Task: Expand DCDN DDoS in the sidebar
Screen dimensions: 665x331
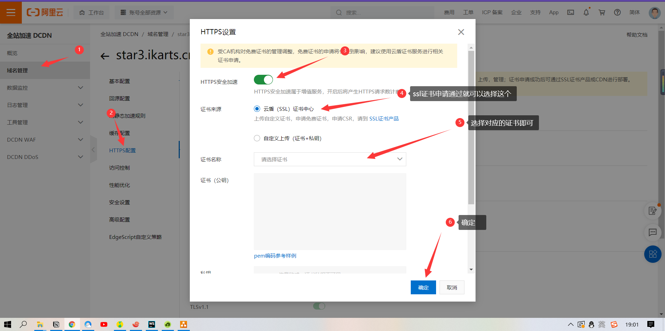Action: click(45, 157)
